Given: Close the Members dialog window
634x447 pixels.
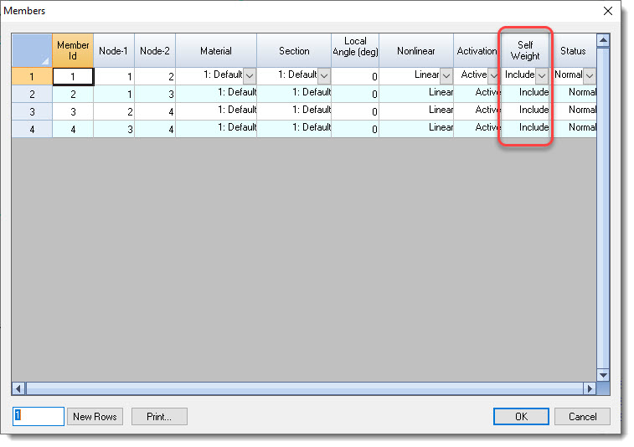Looking at the screenshot, I should click(x=608, y=11).
